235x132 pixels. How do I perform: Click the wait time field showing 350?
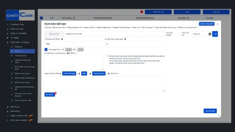coord(75,44)
